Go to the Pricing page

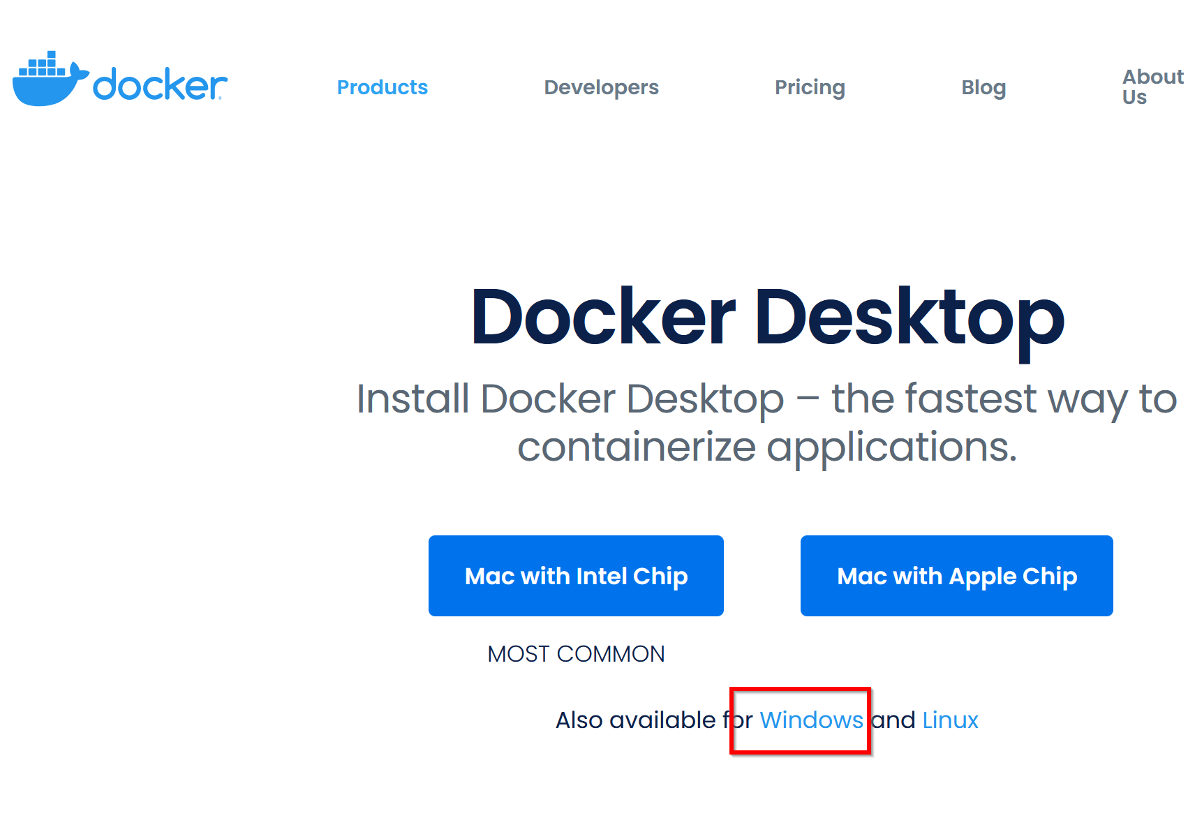[810, 87]
